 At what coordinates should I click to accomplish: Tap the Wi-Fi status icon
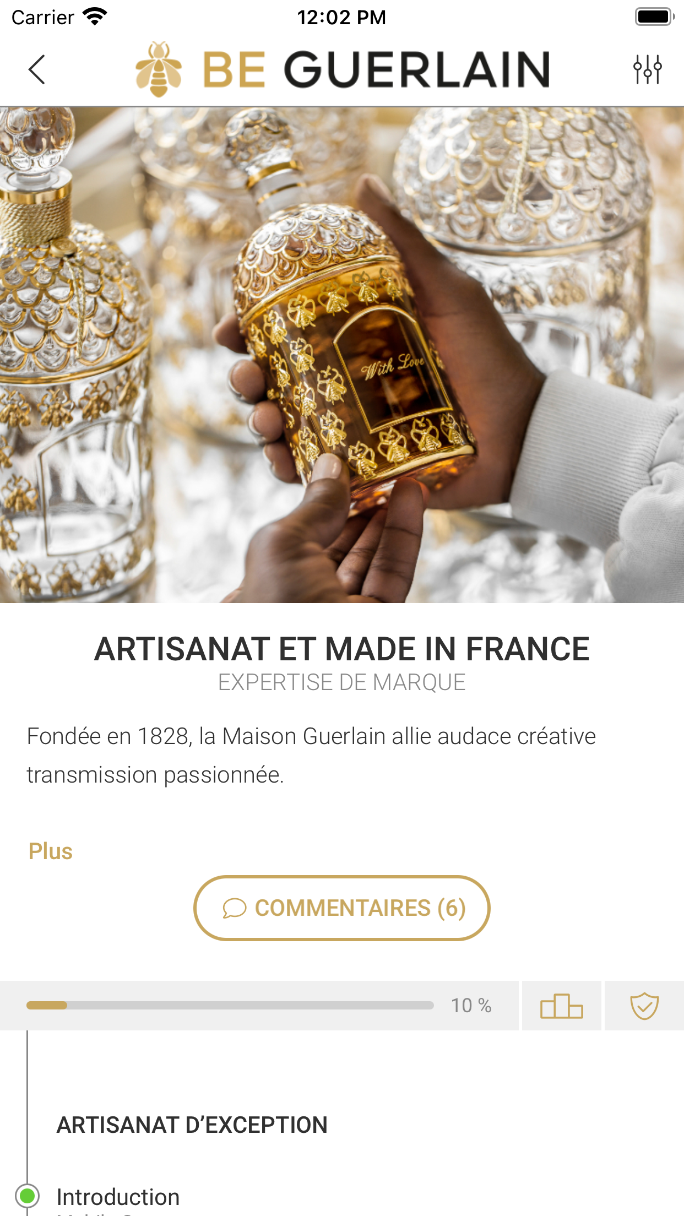tap(95, 17)
